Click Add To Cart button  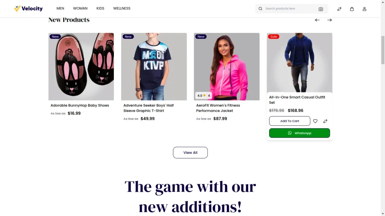tap(290, 121)
